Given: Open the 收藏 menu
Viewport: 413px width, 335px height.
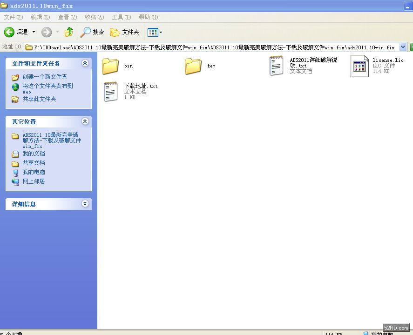Looking at the screenshot, I should coord(95,17).
